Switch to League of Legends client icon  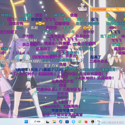click(92, 122)
